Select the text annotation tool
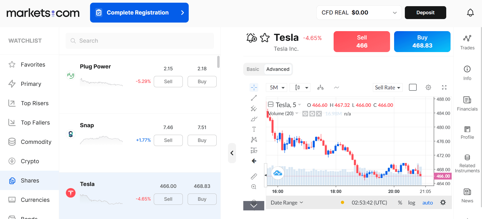 (254, 129)
